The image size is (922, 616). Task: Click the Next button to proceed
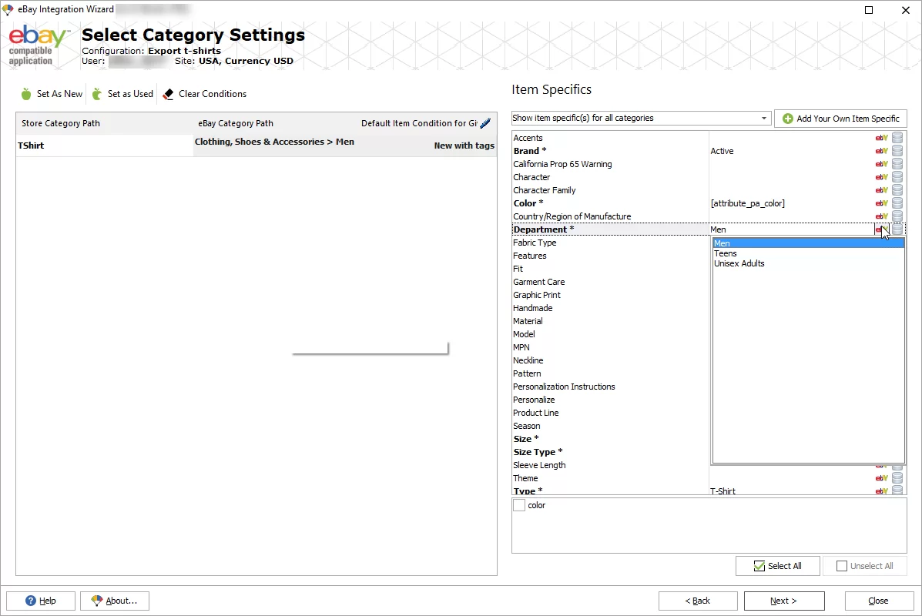click(x=783, y=601)
